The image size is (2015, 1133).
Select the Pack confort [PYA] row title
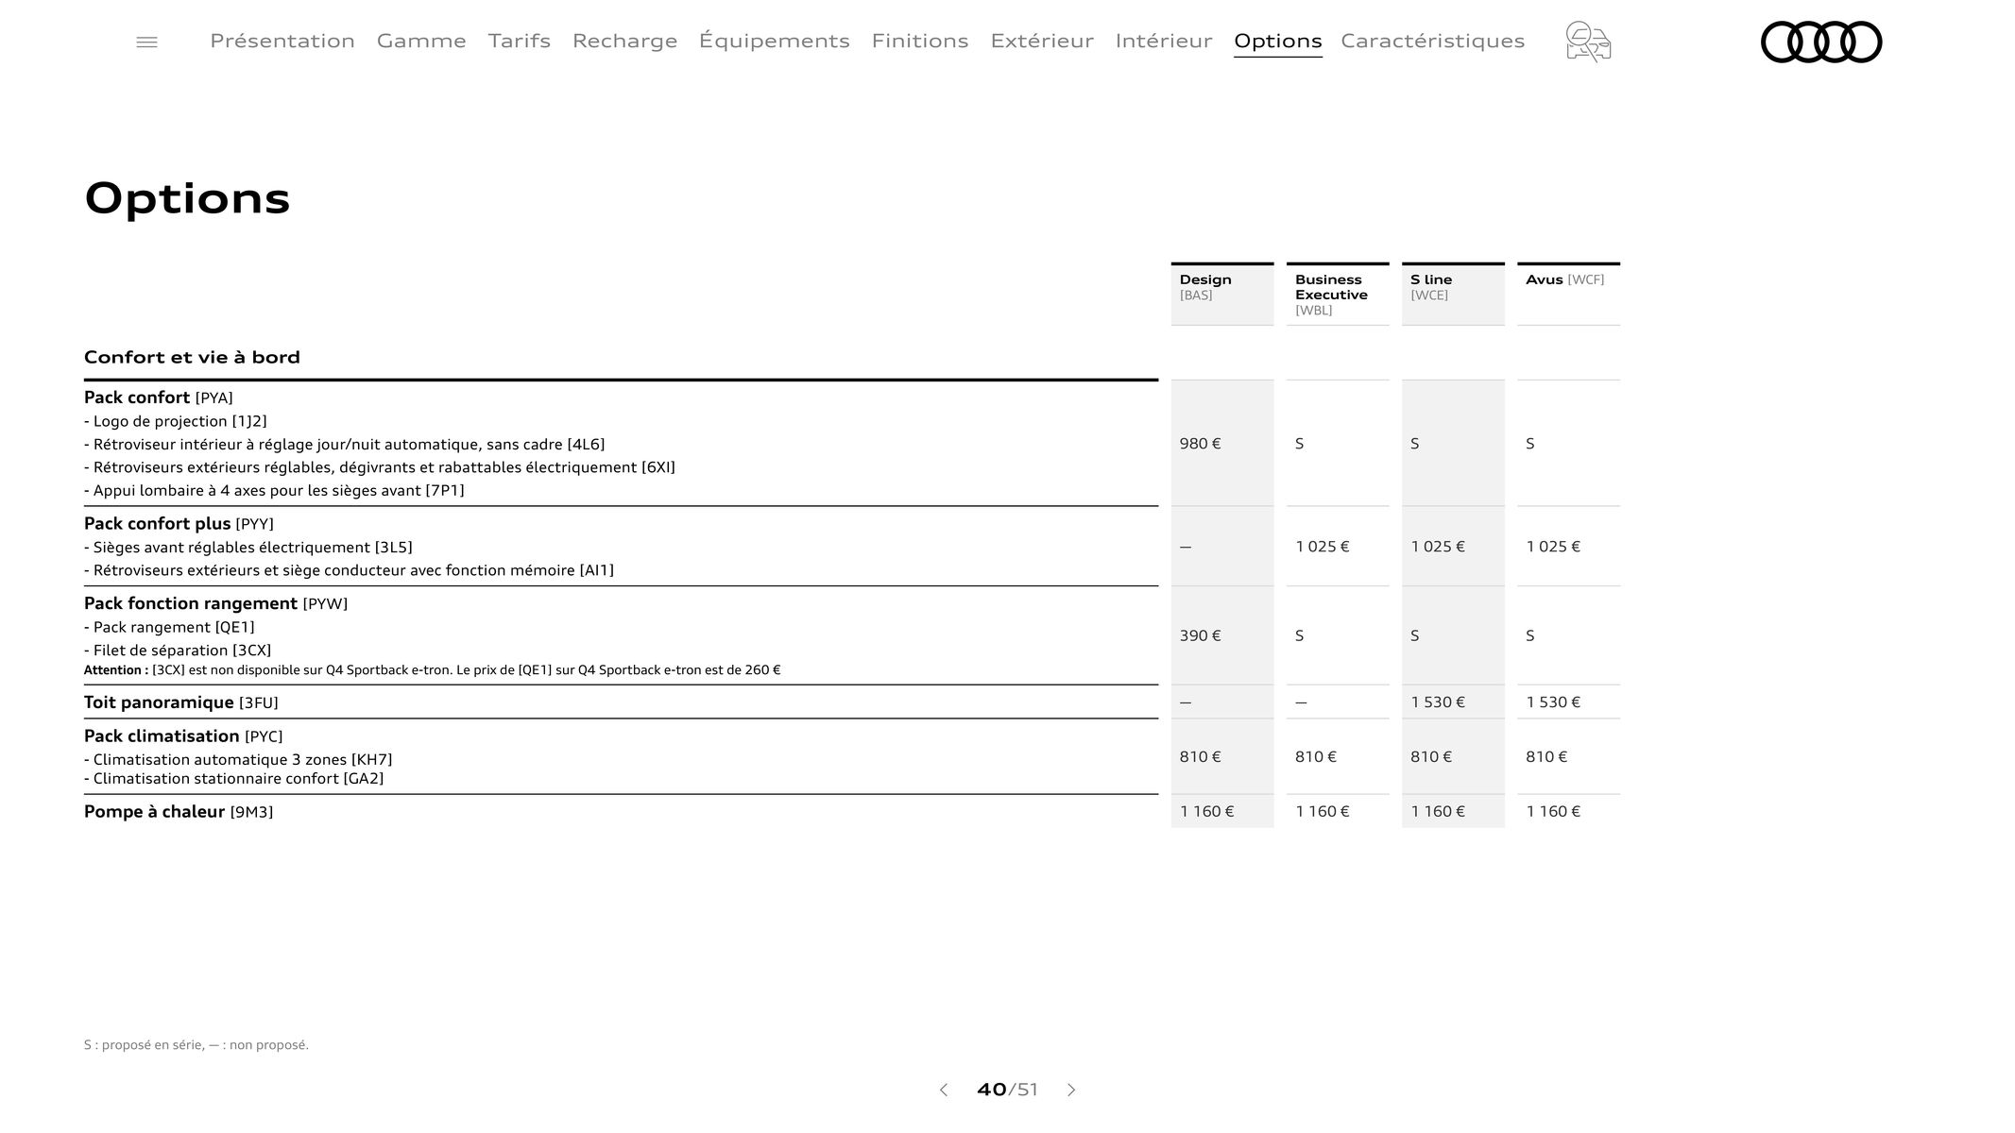coord(158,397)
